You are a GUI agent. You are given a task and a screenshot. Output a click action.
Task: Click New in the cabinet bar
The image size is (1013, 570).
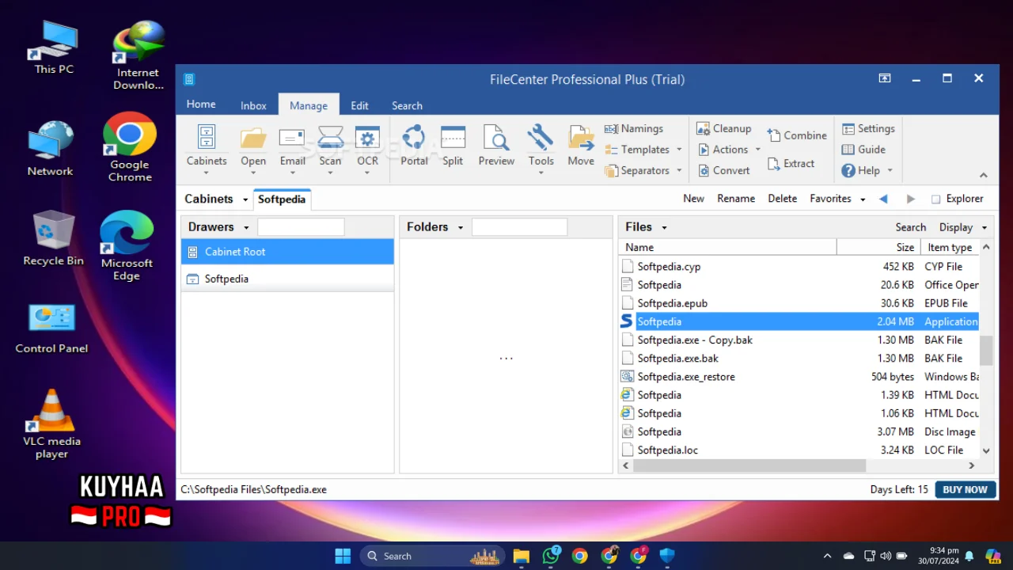pyautogui.click(x=693, y=199)
